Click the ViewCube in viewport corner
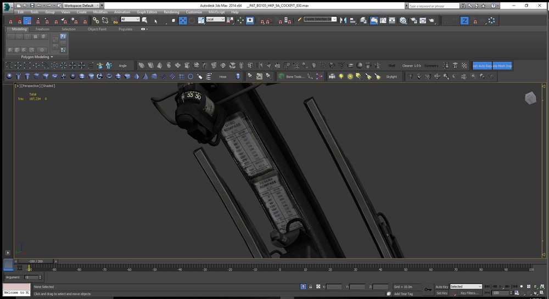Screen dimensions: 549x299 click(530, 98)
